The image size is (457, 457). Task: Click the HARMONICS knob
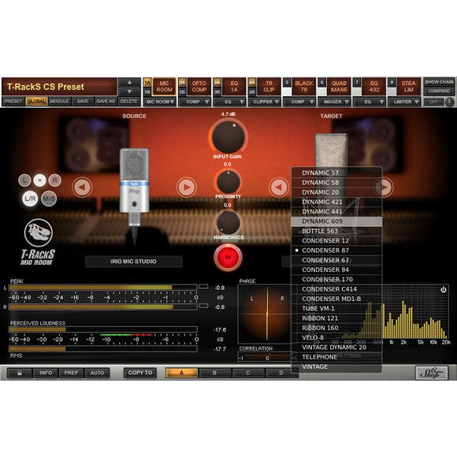228,223
